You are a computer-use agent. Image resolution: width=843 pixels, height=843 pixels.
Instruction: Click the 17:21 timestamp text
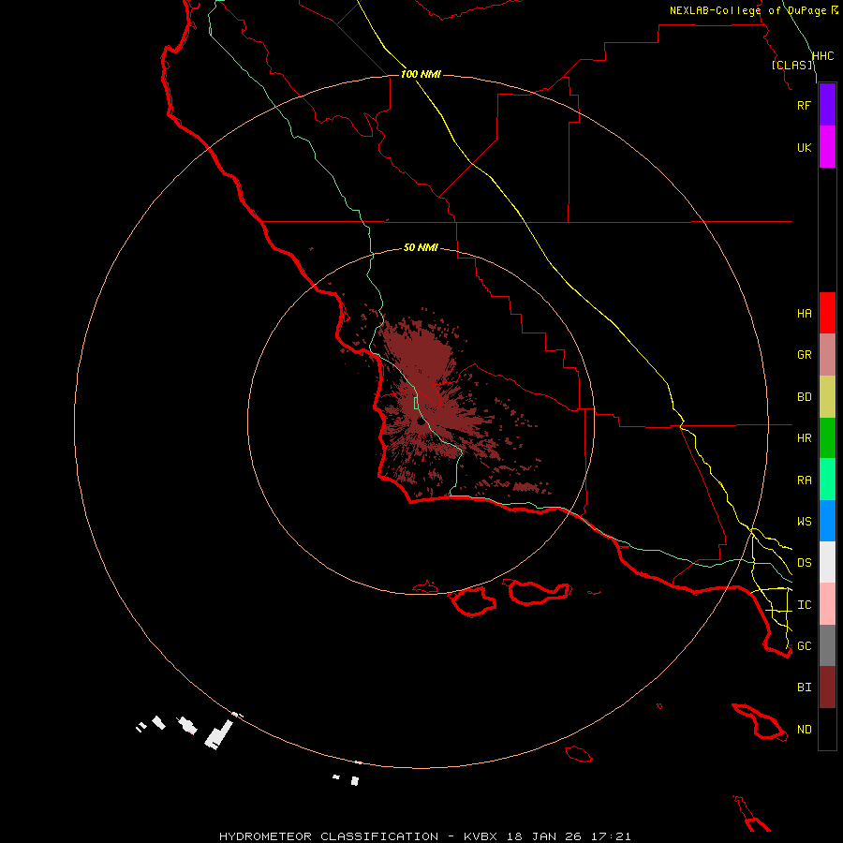coord(611,836)
